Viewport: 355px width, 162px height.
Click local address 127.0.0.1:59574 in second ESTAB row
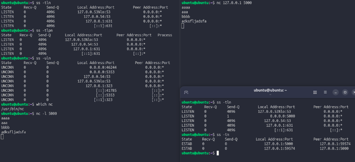[280, 148]
